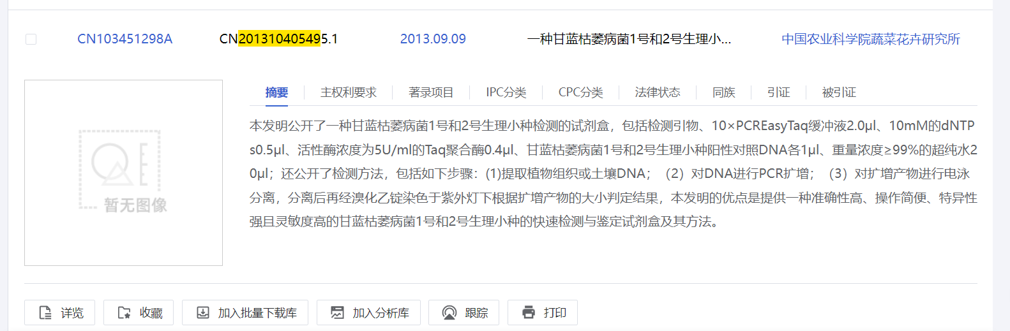1010x331 pixels.
Task: Click the 2013.09.09 filing date link
Action: [x=433, y=39]
